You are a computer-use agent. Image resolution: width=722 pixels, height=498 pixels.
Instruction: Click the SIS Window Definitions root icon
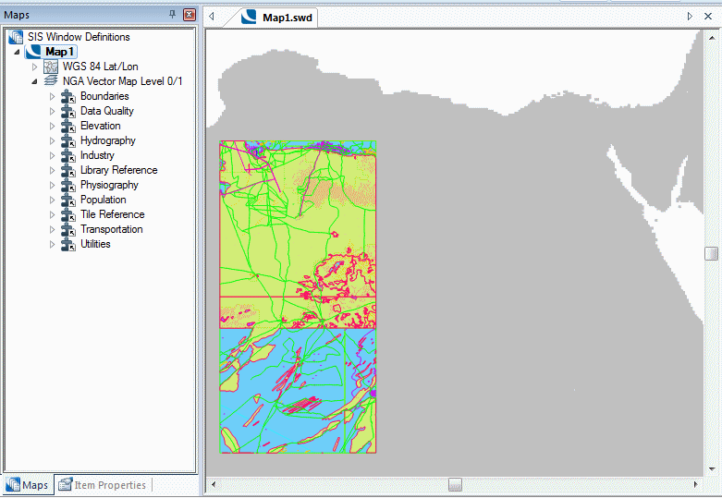pos(16,37)
